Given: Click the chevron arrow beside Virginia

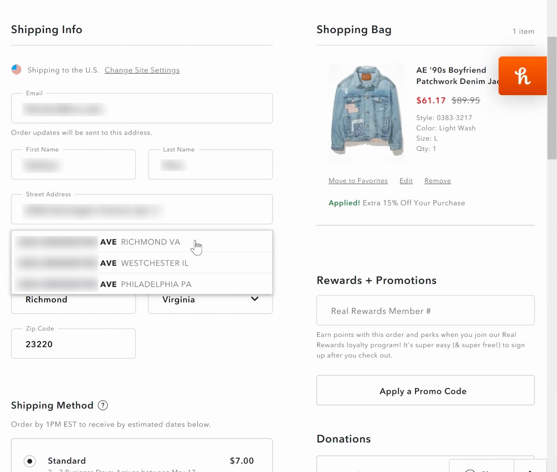Looking at the screenshot, I should point(254,299).
